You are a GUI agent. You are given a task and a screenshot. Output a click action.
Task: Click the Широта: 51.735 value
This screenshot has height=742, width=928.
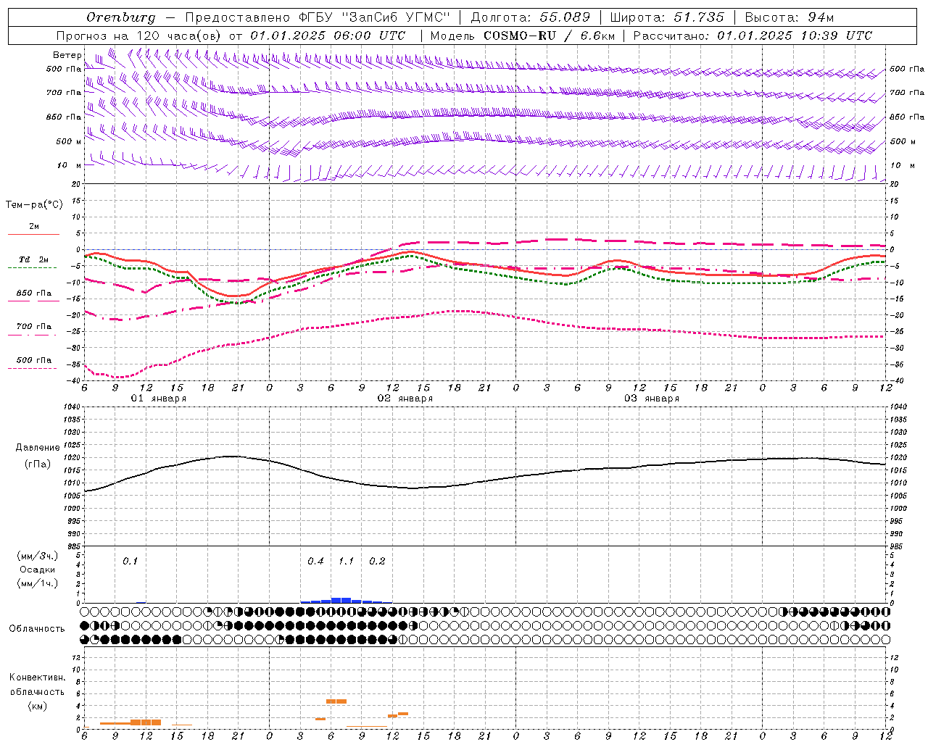tap(667, 17)
